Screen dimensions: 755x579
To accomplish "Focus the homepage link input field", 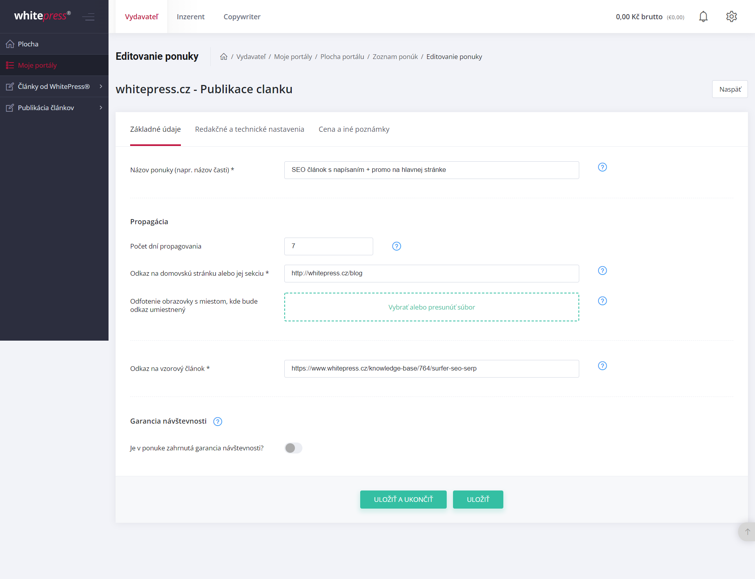I will click(432, 273).
